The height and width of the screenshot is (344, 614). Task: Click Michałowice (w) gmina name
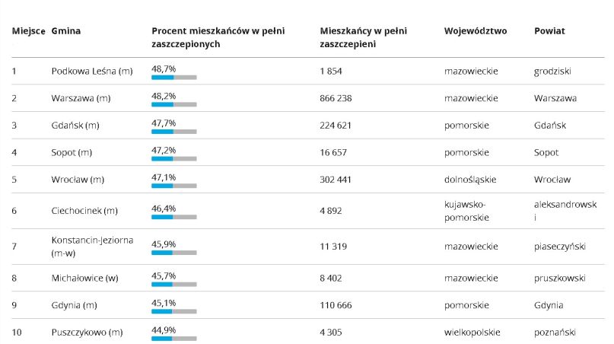coord(84,279)
